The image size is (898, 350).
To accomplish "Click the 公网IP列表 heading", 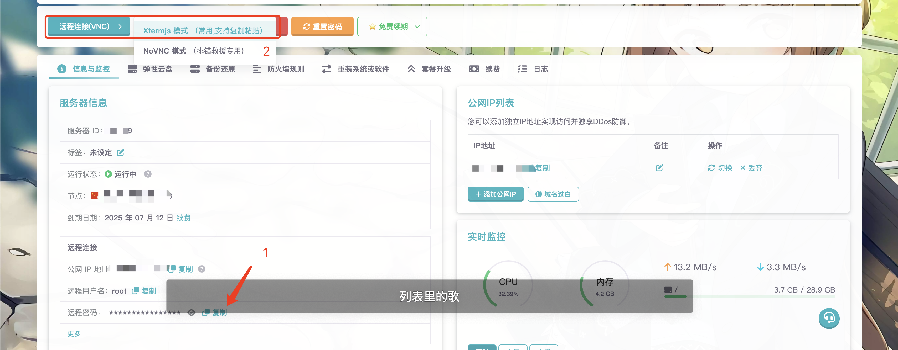I will pyautogui.click(x=491, y=103).
